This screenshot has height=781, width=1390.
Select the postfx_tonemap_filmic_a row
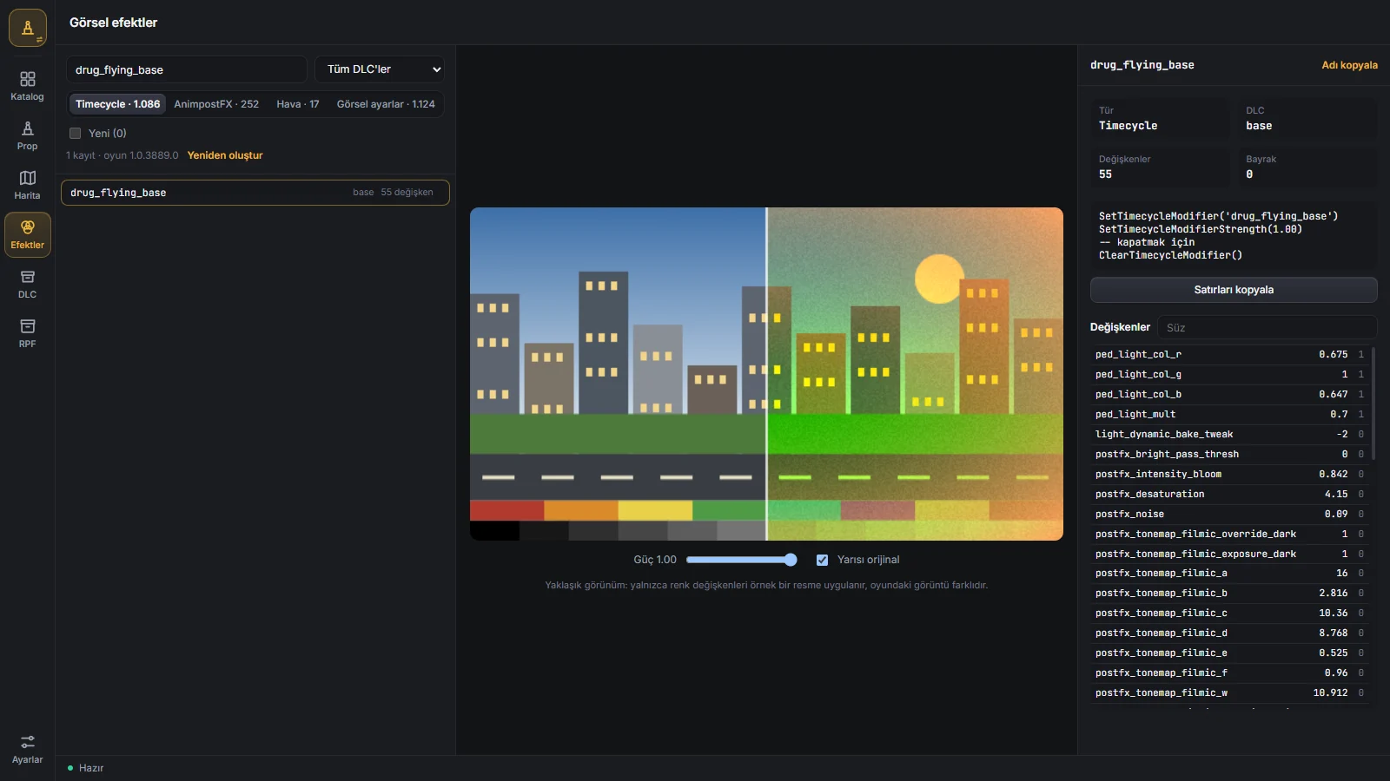1229,573
